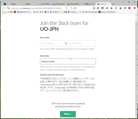Reload the page from the address bar
138x119 pixels.
pos(67,8)
